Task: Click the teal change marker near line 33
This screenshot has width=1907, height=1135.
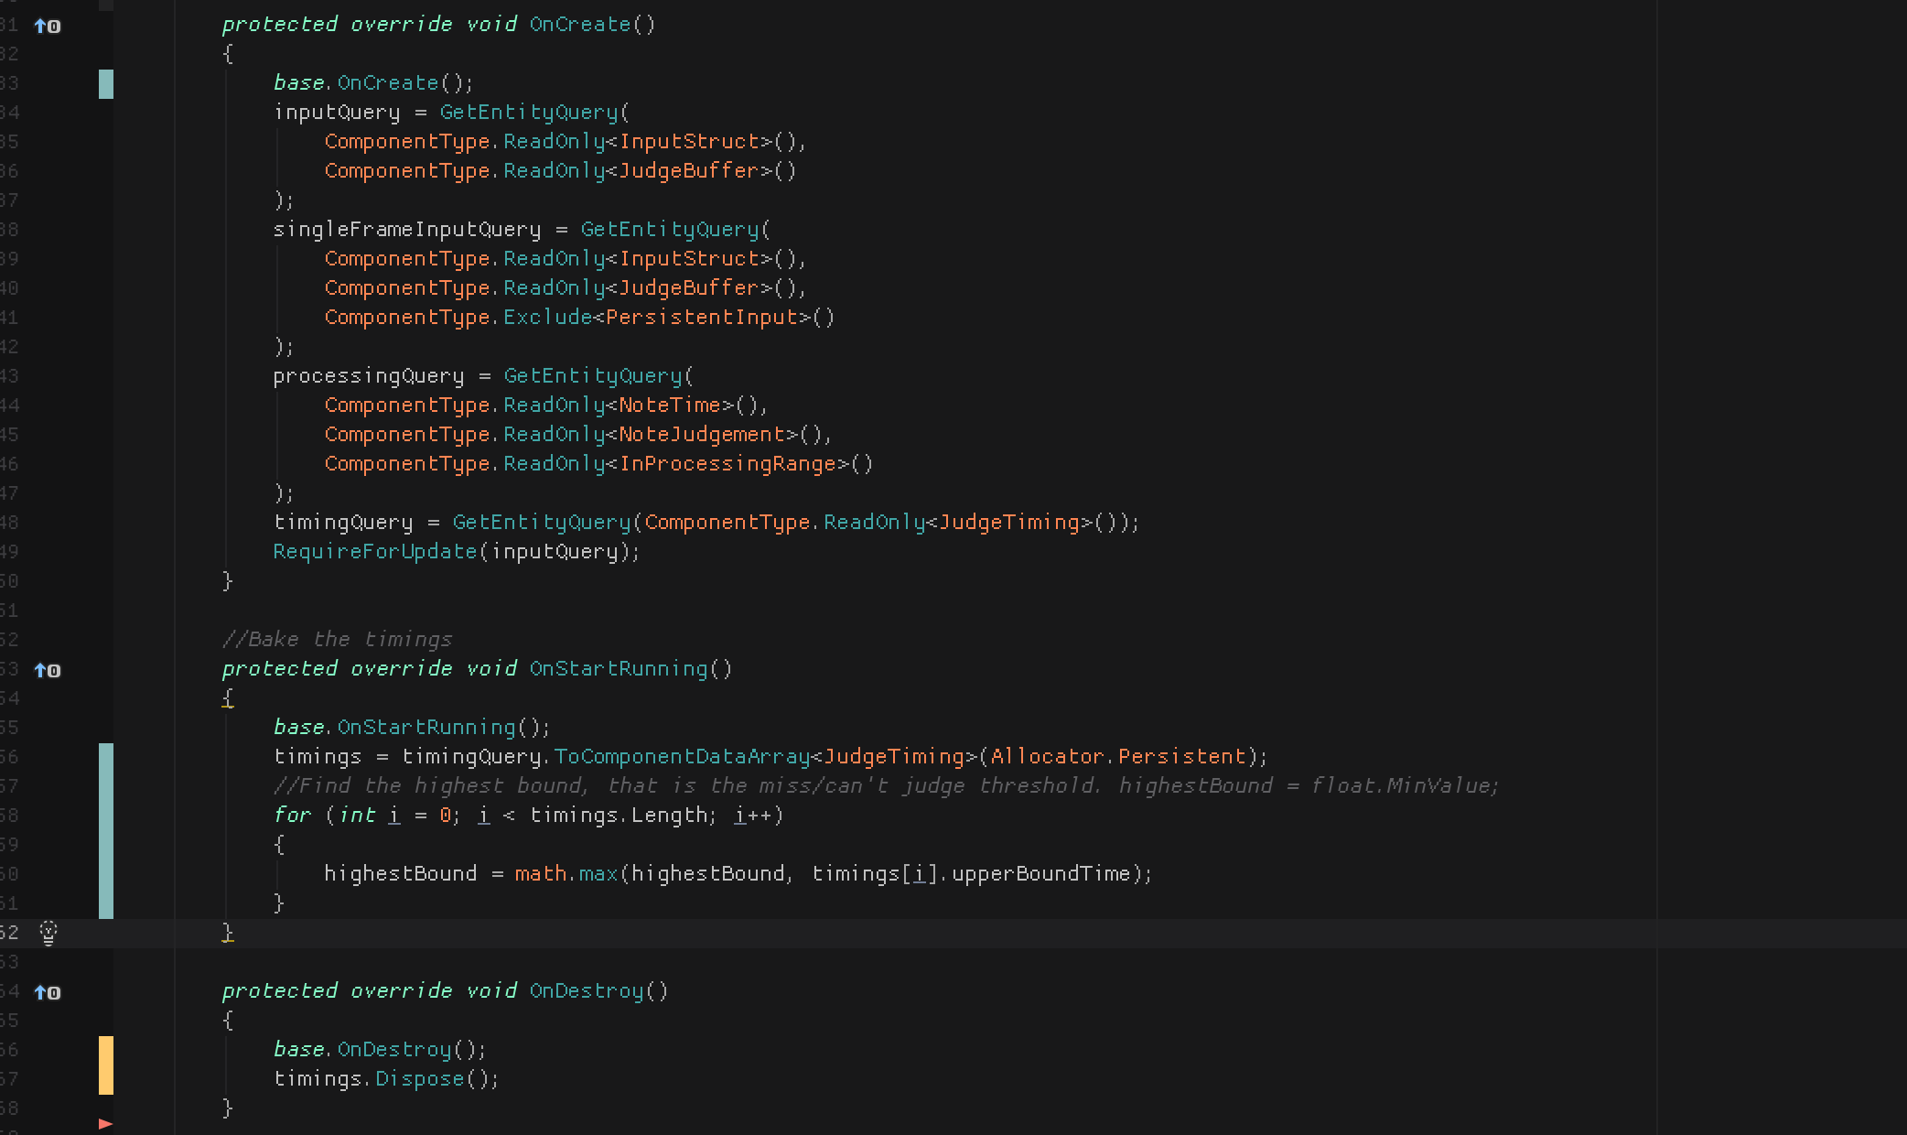Action: 107,83
